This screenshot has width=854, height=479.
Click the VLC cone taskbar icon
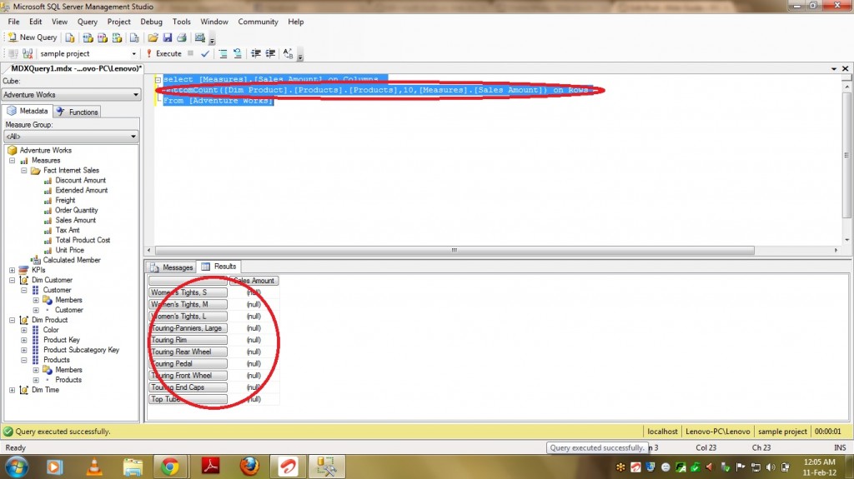coord(93,466)
